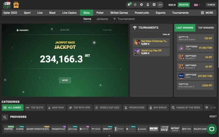Viewport: 219px width, 137px height.
Task: Click winner row with 81,060 TOM
Action: point(195,48)
